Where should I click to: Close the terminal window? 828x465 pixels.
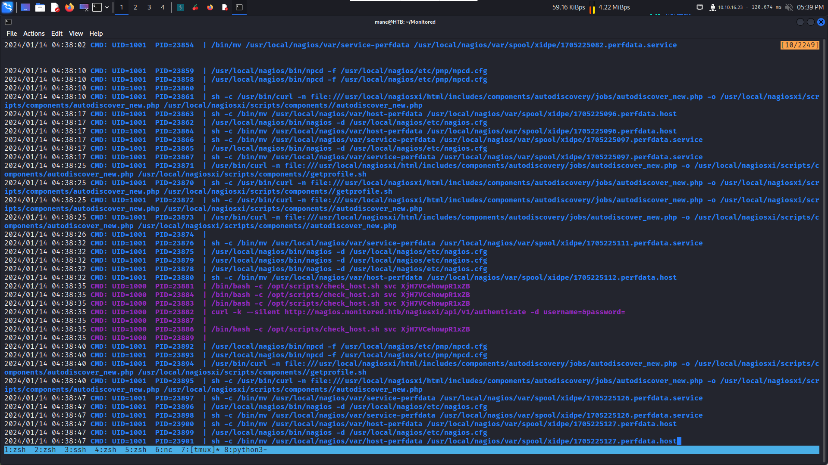tap(821, 22)
